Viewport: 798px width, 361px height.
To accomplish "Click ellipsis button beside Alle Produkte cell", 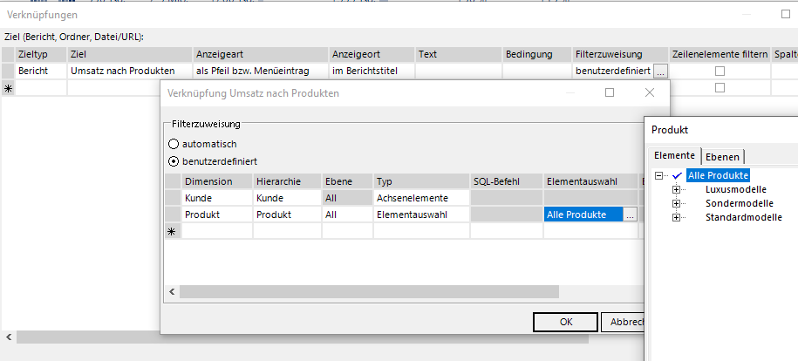I will point(631,215).
